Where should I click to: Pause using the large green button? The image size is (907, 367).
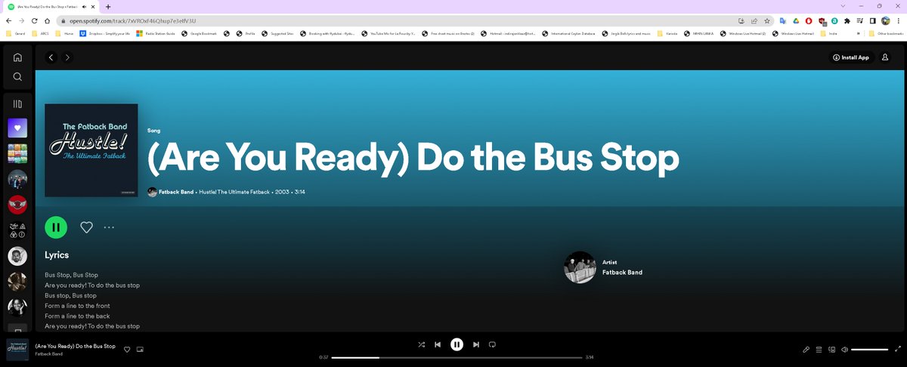pyautogui.click(x=56, y=227)
